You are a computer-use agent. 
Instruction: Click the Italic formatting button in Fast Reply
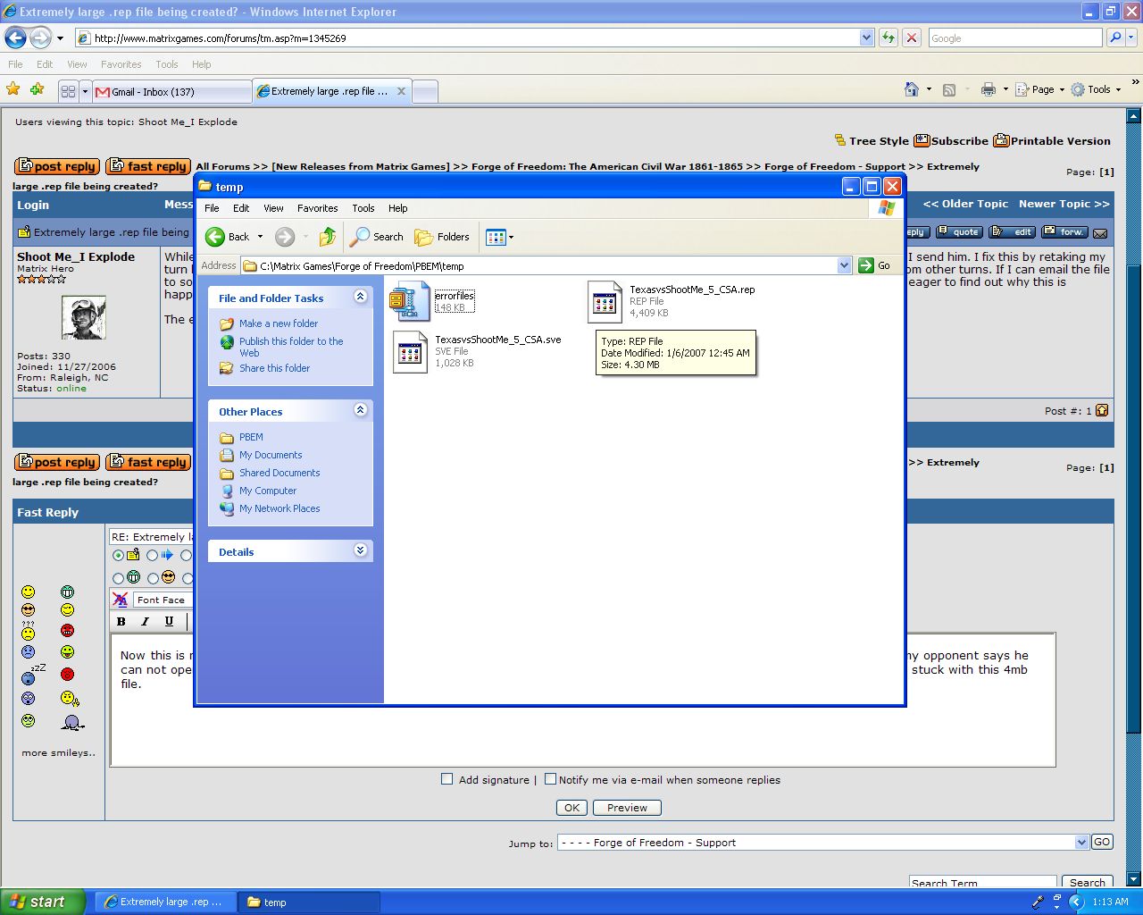coord(145,621)
